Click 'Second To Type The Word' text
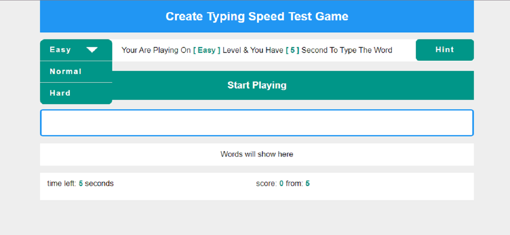Image resolution: width=510 pixels, height=235 pixels. [x=347, y=50]
